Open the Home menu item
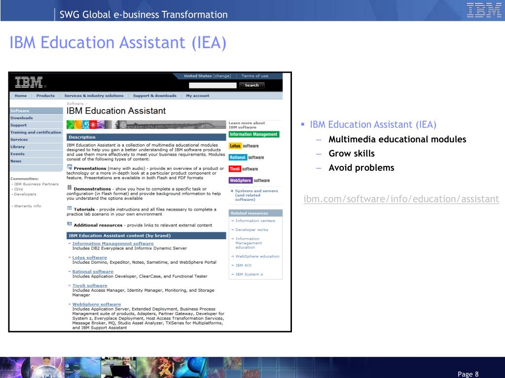 pyautogui.click(x=21, y=96)
